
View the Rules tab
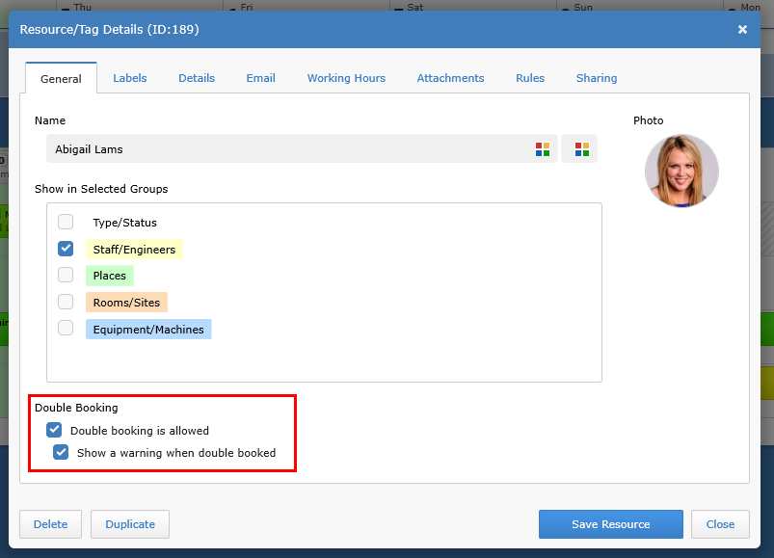529,78
